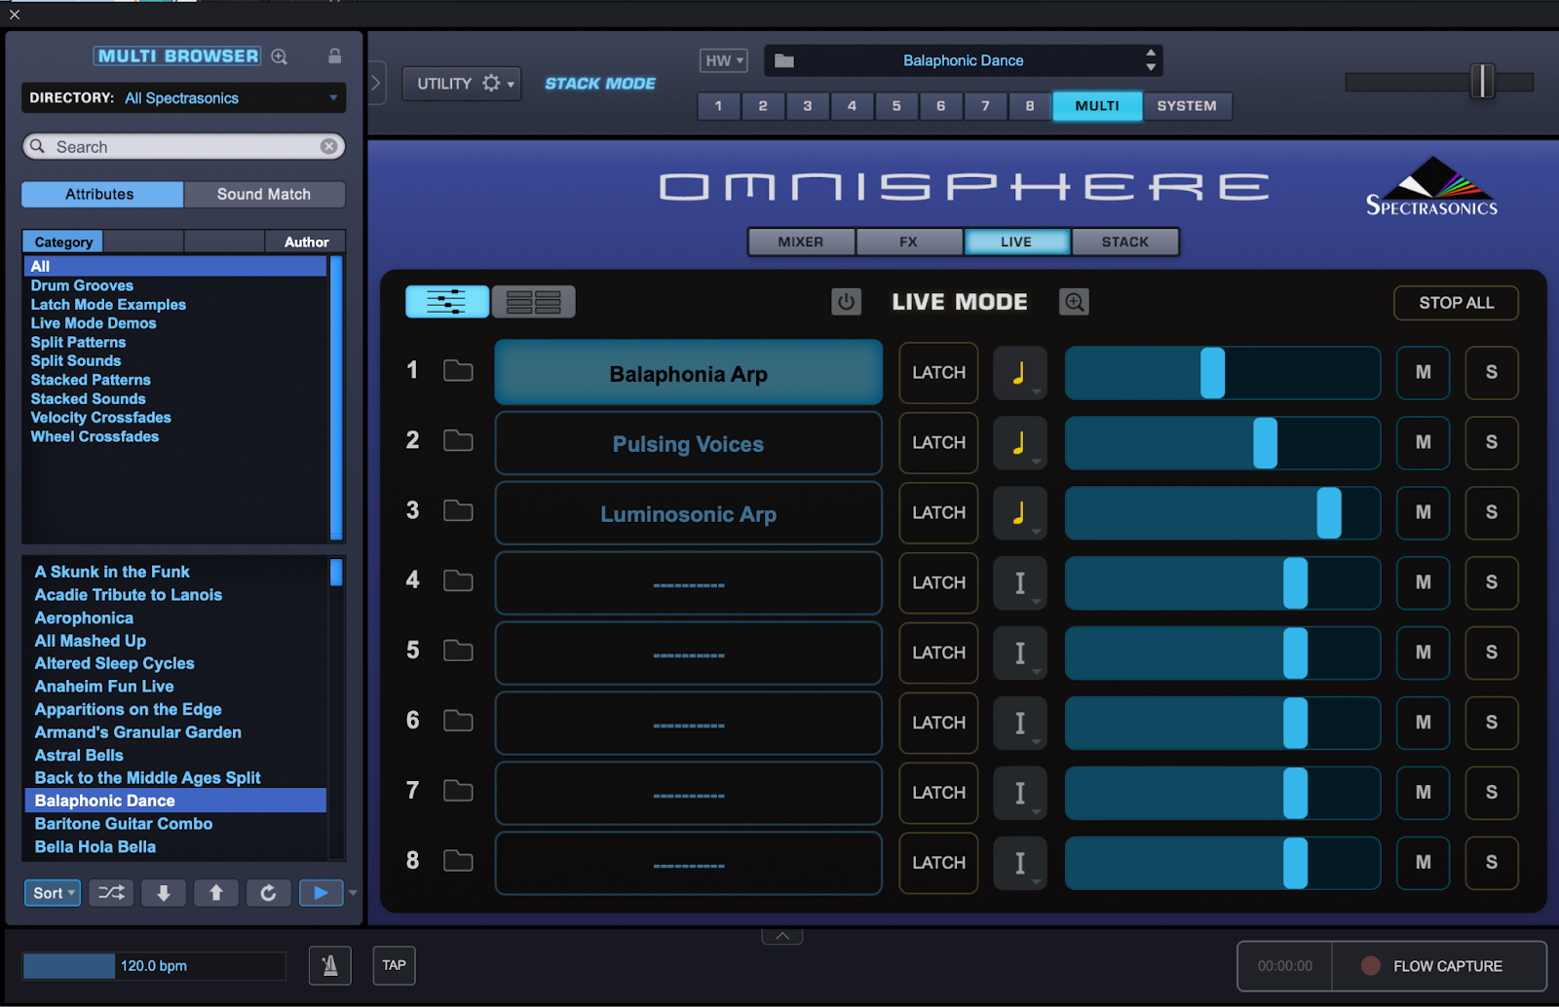The width and height of the screenshot is (1559, 1007).
Task: Refresh the browser list
Action: tap(268, 892)
